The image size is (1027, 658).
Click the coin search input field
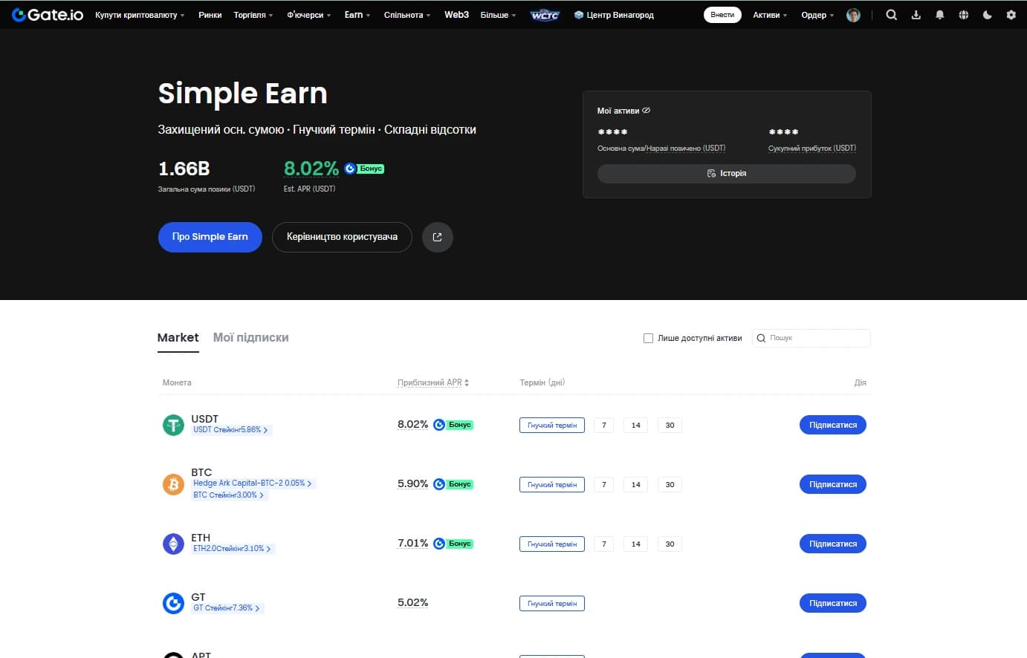pyautogui.click(x=811, y=338)
